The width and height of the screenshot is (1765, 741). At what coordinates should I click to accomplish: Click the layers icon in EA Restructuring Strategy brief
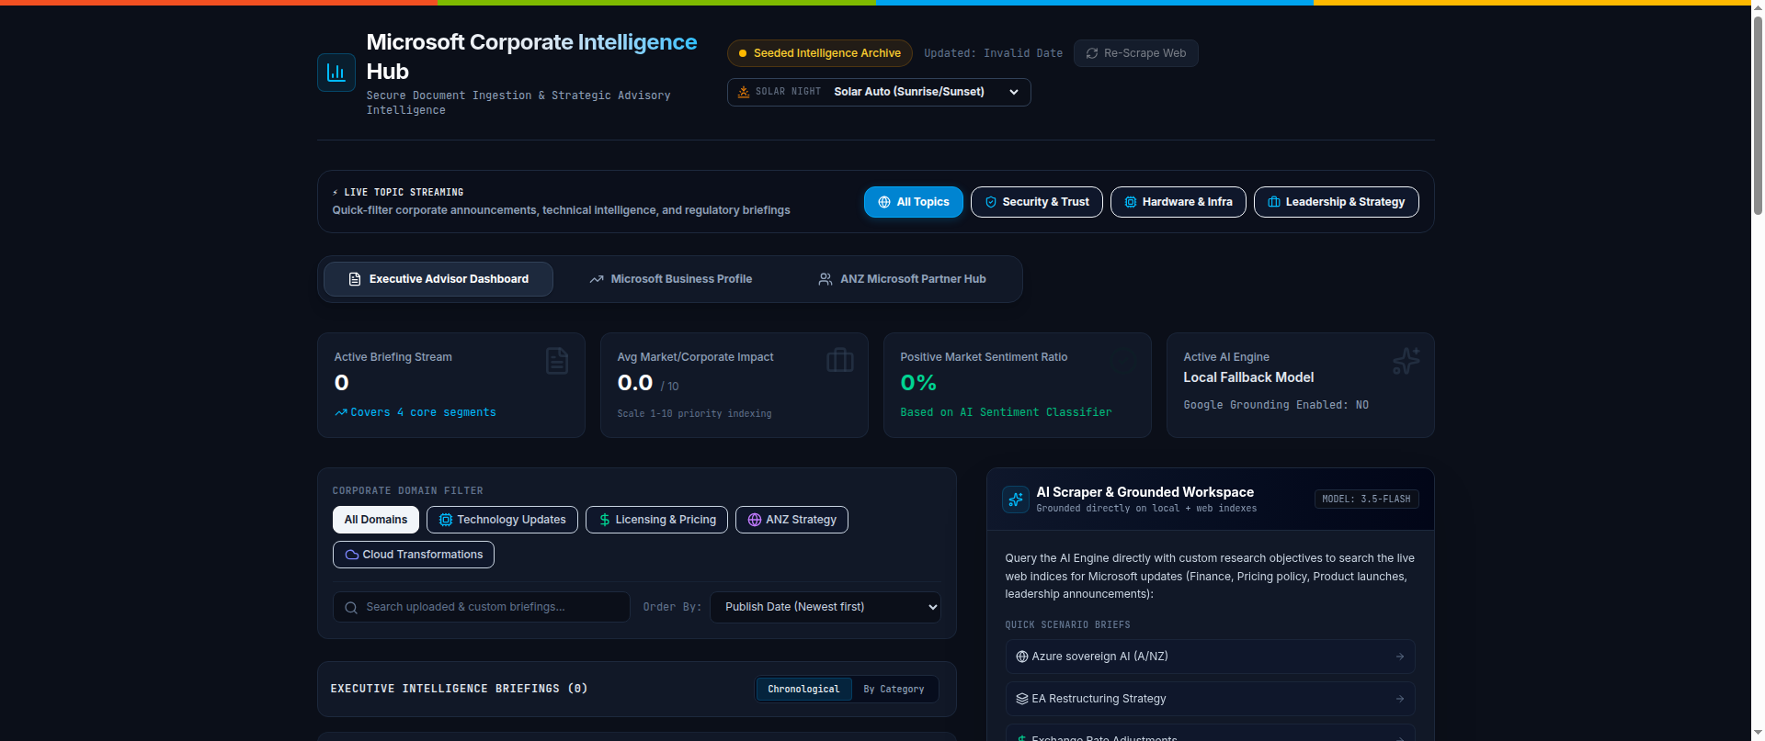click(x=1022, y=699)
